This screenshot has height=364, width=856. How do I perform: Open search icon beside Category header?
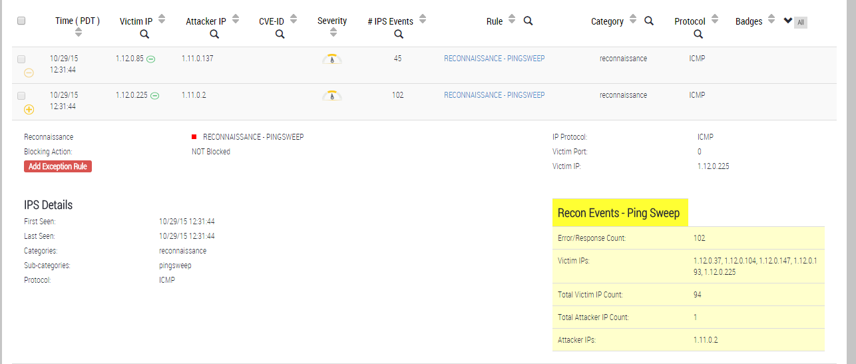tap(649, 21)
